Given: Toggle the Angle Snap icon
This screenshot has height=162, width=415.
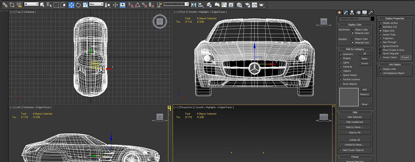Looking at the screenshot, I should [138, 5].
